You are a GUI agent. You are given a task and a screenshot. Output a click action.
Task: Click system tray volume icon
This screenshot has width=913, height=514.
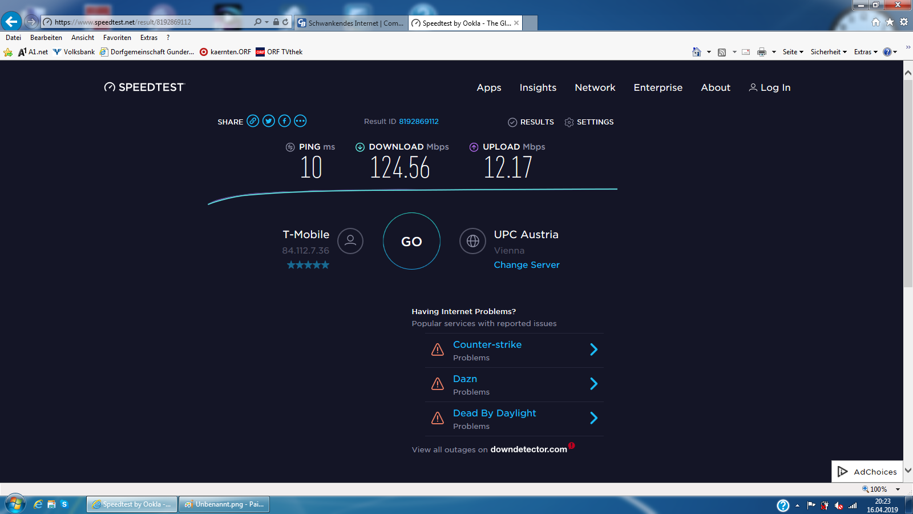(839, 505)
